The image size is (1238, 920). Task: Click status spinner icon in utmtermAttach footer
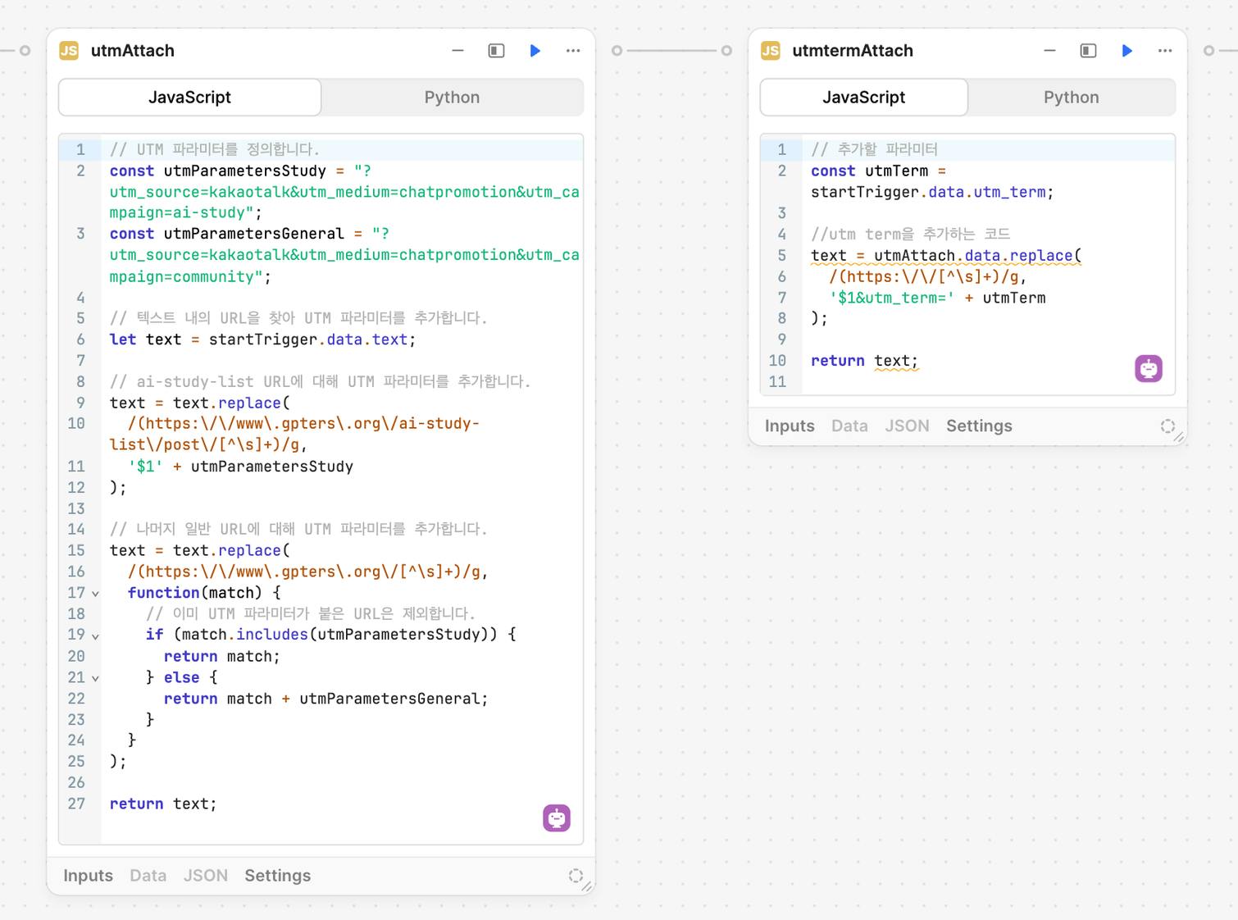pyautogui.click(x=1167, y=426)
